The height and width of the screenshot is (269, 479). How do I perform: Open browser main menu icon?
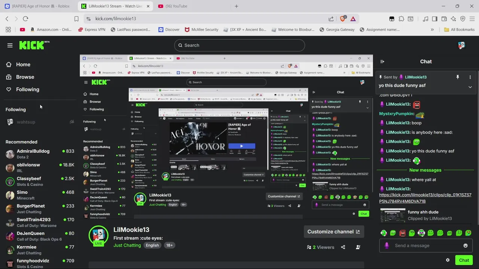[472, 19]
